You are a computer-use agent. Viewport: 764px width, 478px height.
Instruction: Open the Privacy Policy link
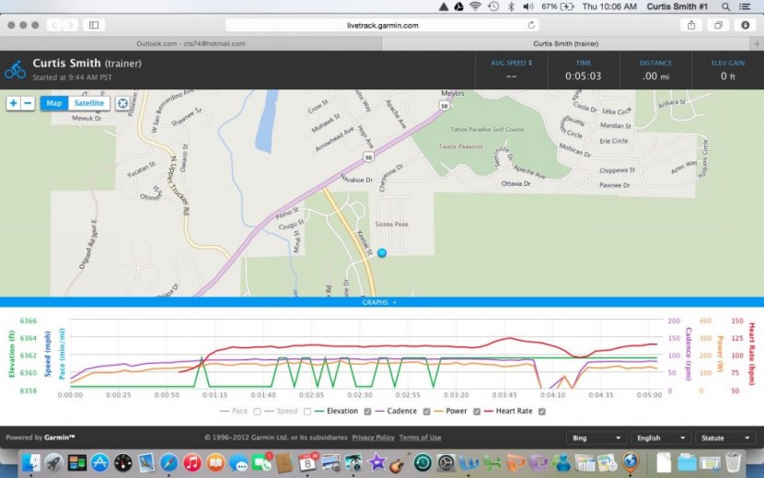373,437
